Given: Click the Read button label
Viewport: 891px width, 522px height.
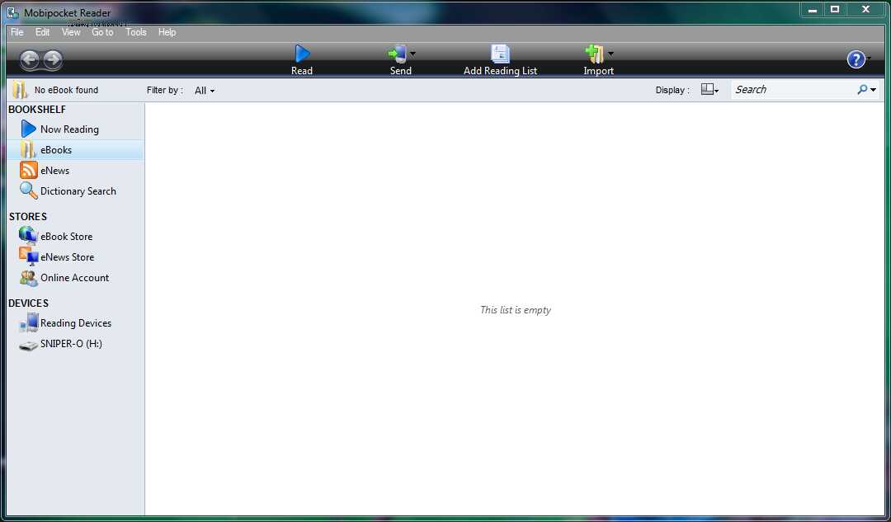Looking at the screenshot, I should click(302, 71).
